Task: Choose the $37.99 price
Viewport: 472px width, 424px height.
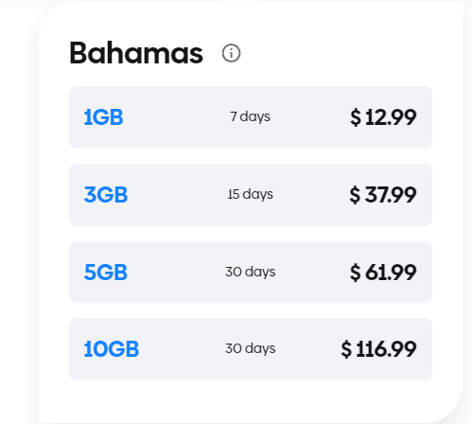Action: coord(383,195)
